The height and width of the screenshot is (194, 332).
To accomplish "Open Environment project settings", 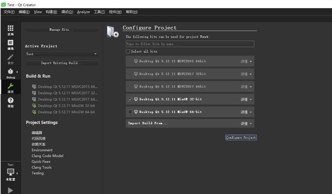I will (x=42, y=150).
